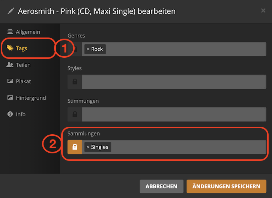Screen dimensions: 272x198
Task: Click the Plakat image icon
Action: point(10,81)
